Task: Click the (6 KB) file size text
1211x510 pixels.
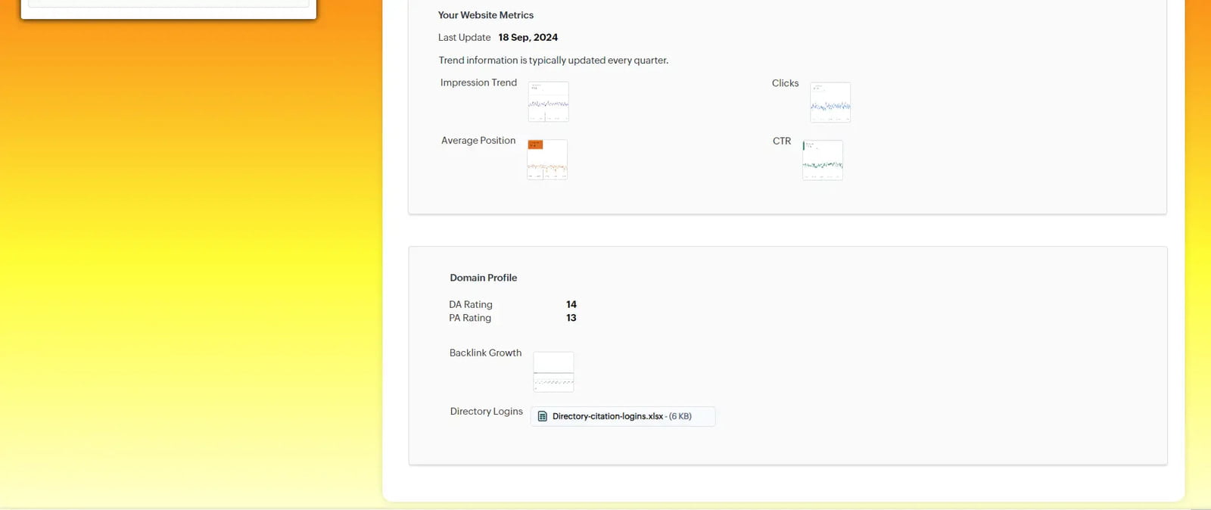Action: tap(680, 416)
